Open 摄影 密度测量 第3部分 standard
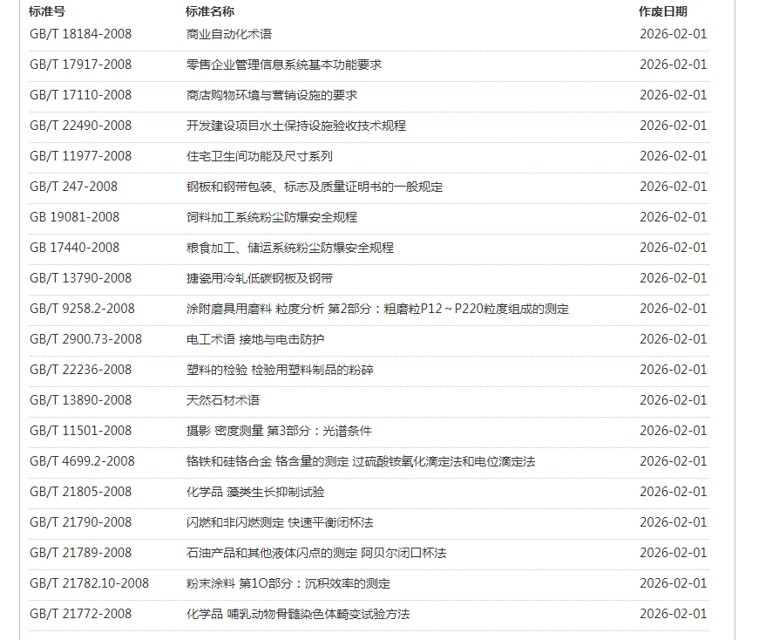 (279, 431)
